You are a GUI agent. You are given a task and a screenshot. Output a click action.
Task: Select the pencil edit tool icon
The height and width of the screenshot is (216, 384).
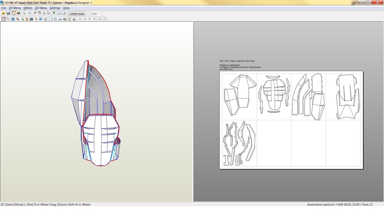[35, 13]
